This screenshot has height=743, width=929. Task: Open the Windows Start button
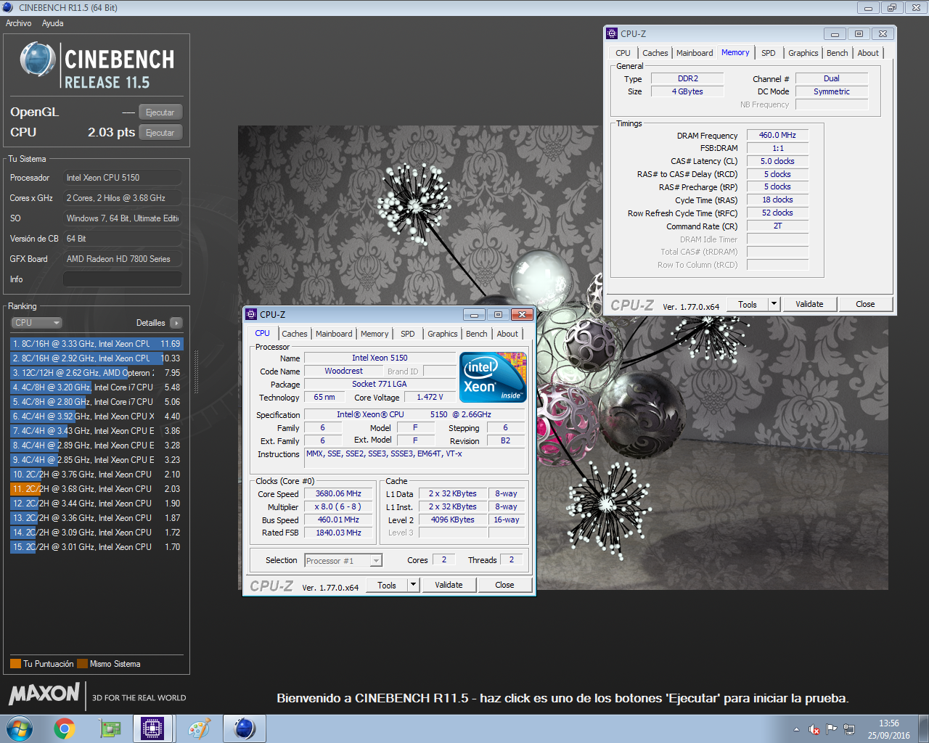[20, 728]
